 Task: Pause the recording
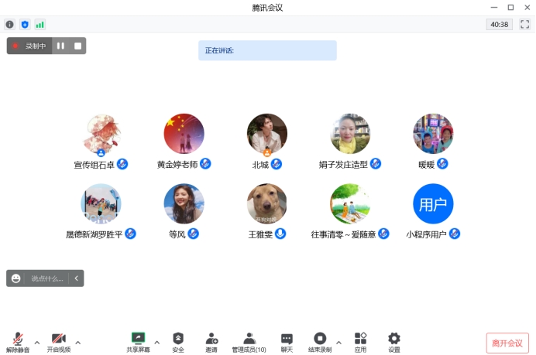point(60,46)
